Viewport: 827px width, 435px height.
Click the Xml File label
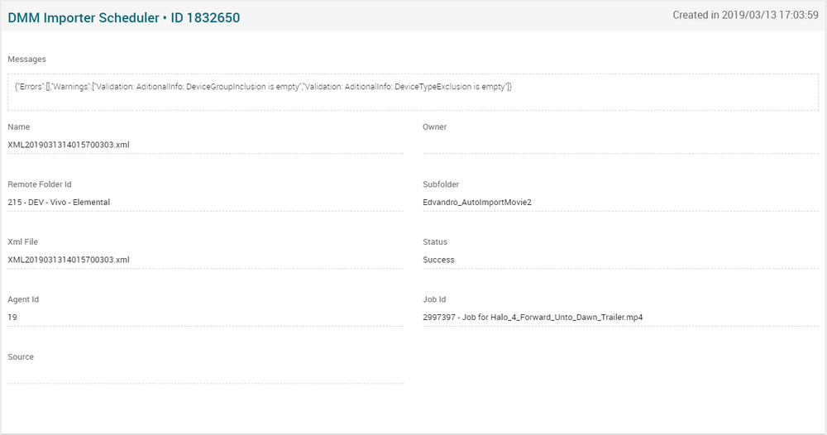22,242
